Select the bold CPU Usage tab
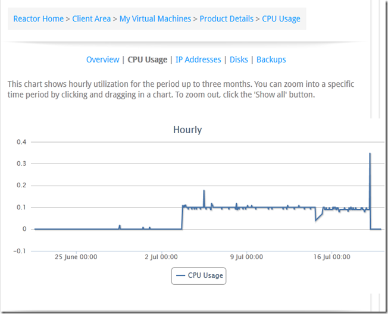The height and width of the screenshot is (314, 388). click(x=147, y=59)
